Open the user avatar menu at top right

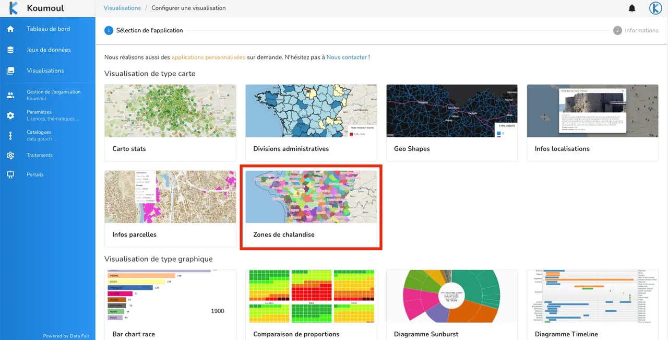655,8
